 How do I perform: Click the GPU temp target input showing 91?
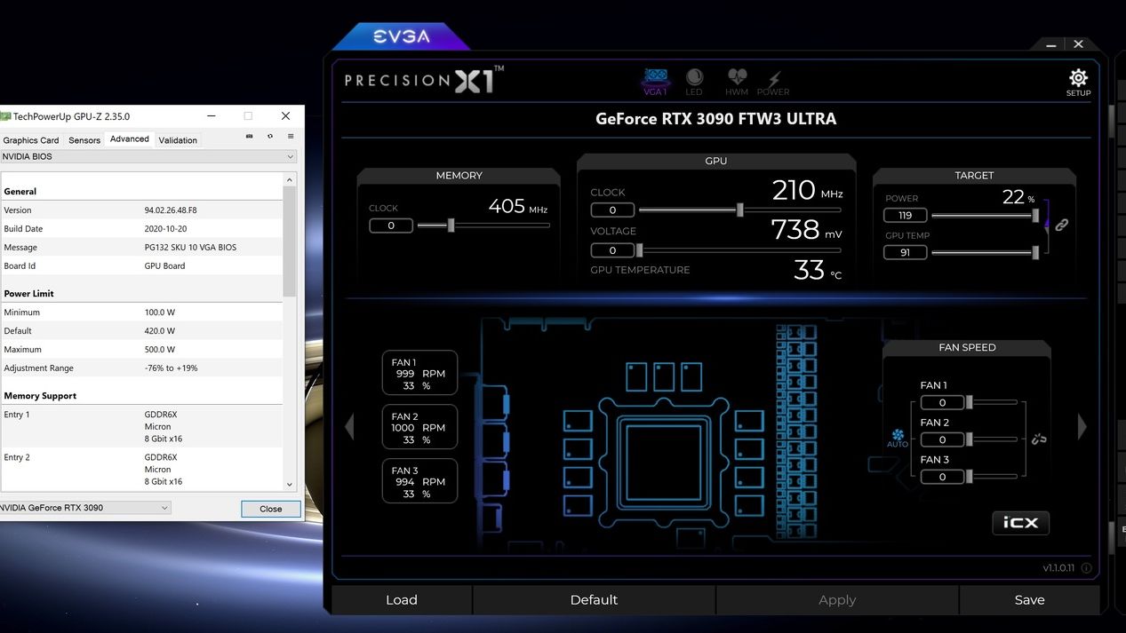coord(906,252)
